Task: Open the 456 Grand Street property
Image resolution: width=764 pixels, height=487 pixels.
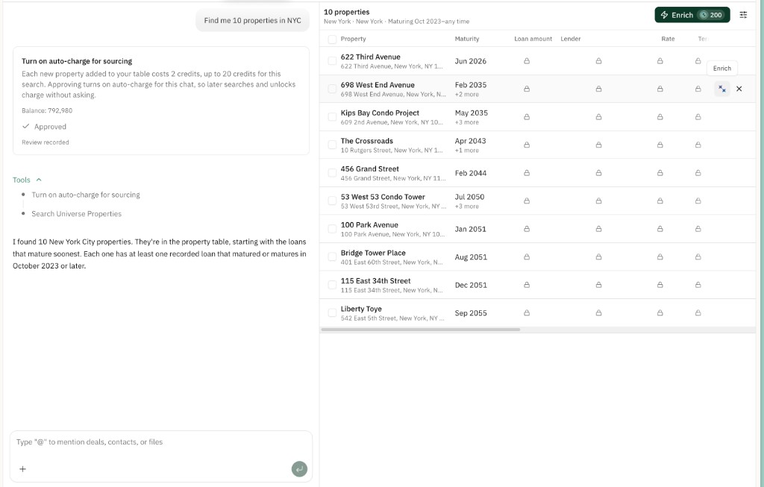Action: coord(370,169)
